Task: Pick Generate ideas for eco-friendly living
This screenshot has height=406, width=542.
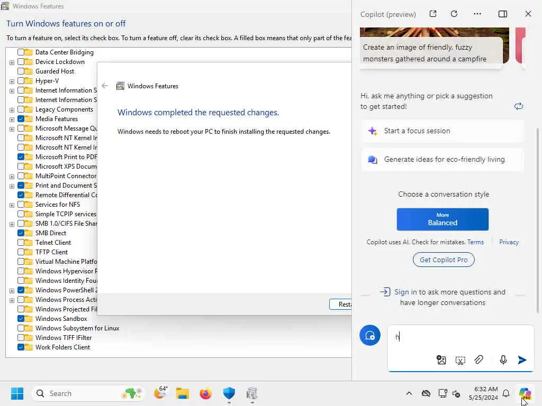Action: point(442,160)
